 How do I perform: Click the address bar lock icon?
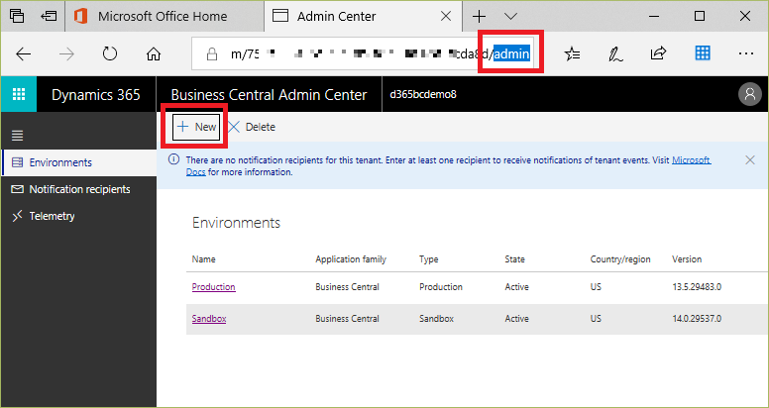click(x=212, y=53)
